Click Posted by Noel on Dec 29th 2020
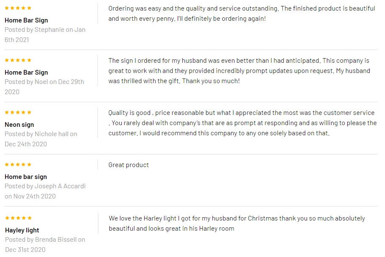385x257 pixels. (x=44, y=87)
